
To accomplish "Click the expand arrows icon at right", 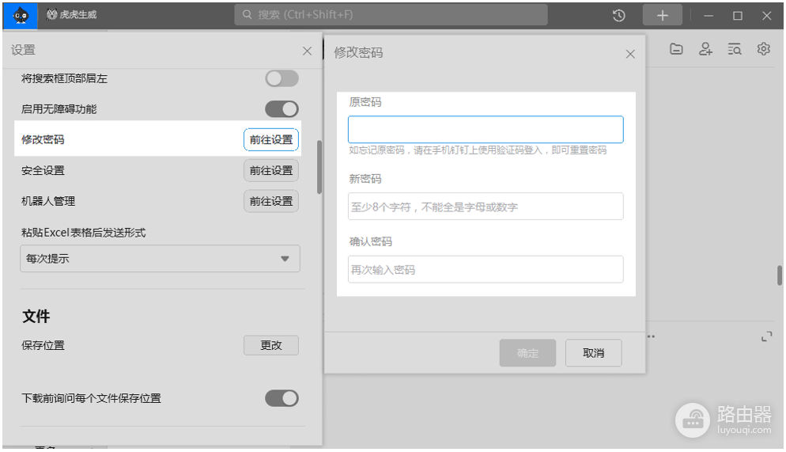I will point(766,336).
